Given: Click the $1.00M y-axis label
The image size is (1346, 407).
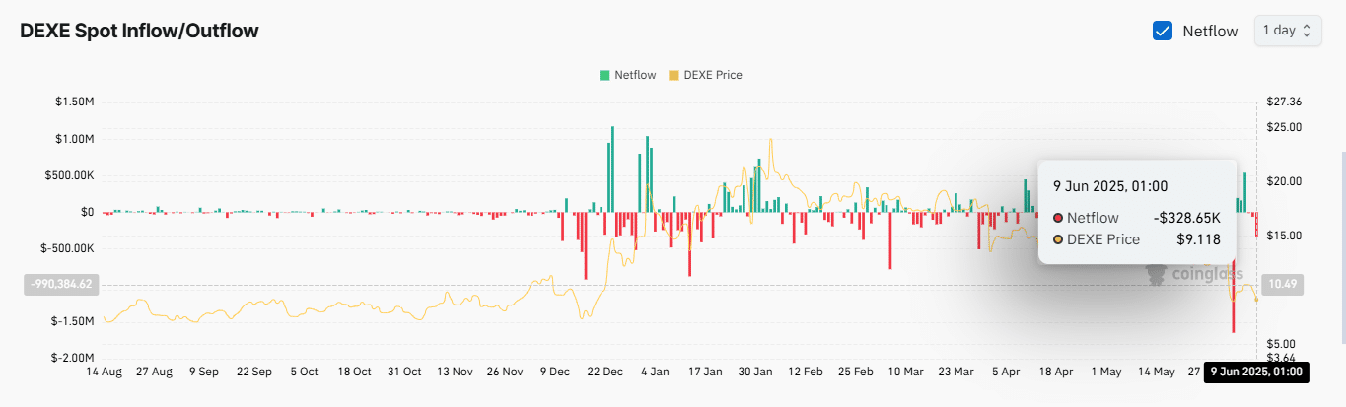Looking at the screenshot, I should click(73, 139).
